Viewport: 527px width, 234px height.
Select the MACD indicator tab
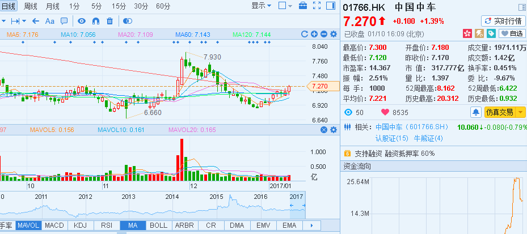point(55,226)
